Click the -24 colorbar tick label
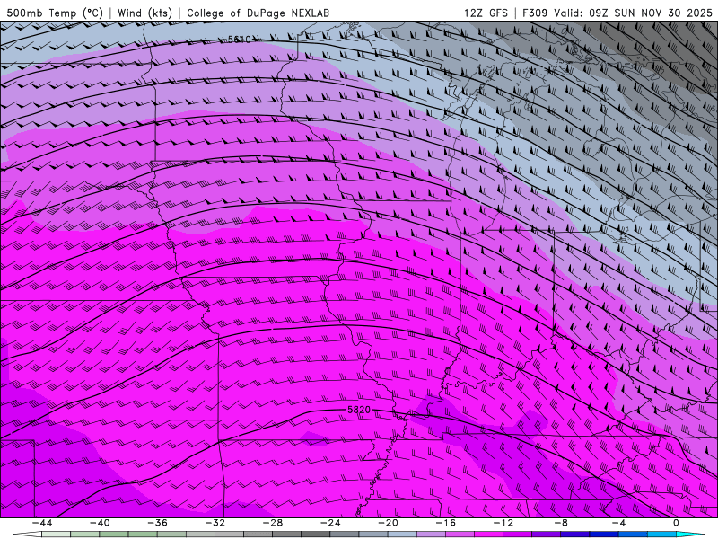The width and height of the screenshot is (718, 539). [x=330, y=523]
